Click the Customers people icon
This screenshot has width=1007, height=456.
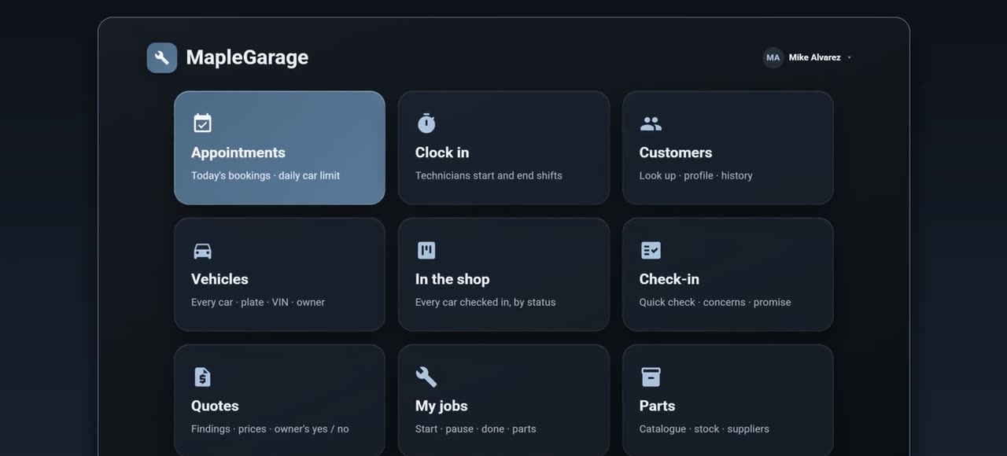click(x=651, y=123)
